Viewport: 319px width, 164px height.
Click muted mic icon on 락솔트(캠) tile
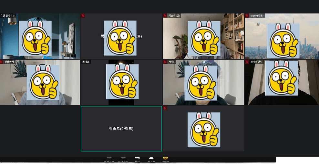(165, 16)
